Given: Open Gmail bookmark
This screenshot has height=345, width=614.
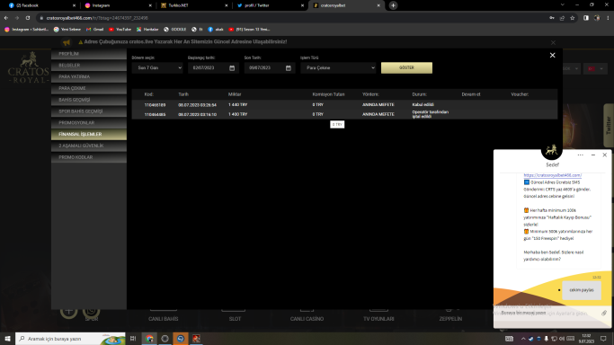Looking at the screenshot, I should coord(94,30).
